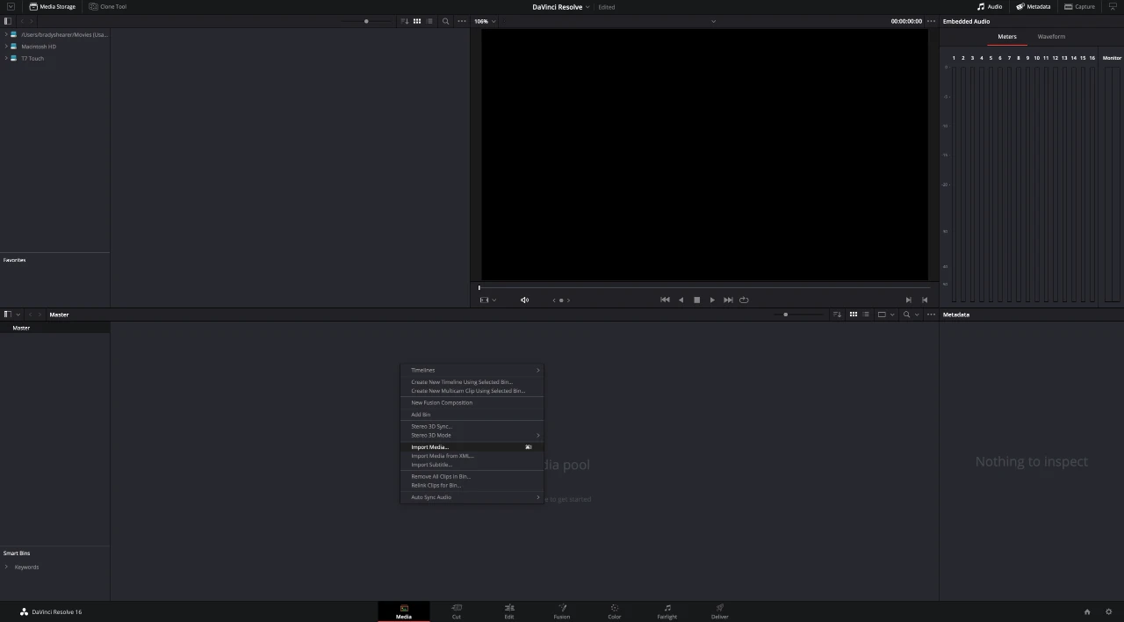This screenshot has width=1124, height=622.
Task: Mute the viewer audio
Action: tap(524, 300)
